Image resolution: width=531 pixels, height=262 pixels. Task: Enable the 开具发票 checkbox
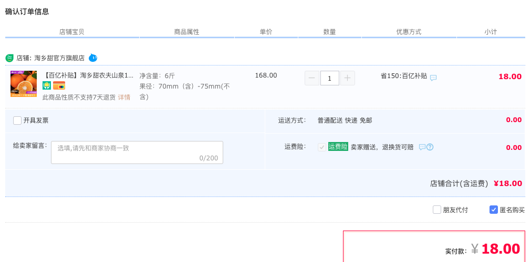point(17,121)
